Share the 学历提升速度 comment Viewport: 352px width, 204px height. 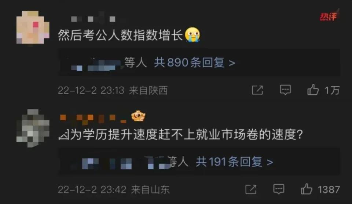(251, 189)
